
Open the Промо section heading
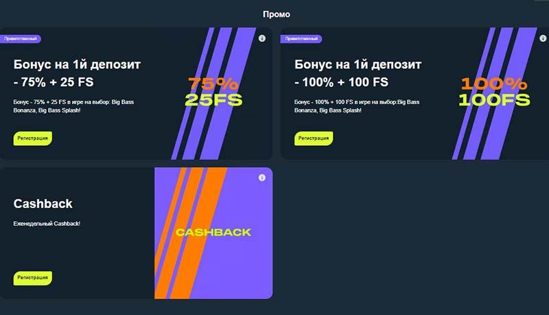277,14
